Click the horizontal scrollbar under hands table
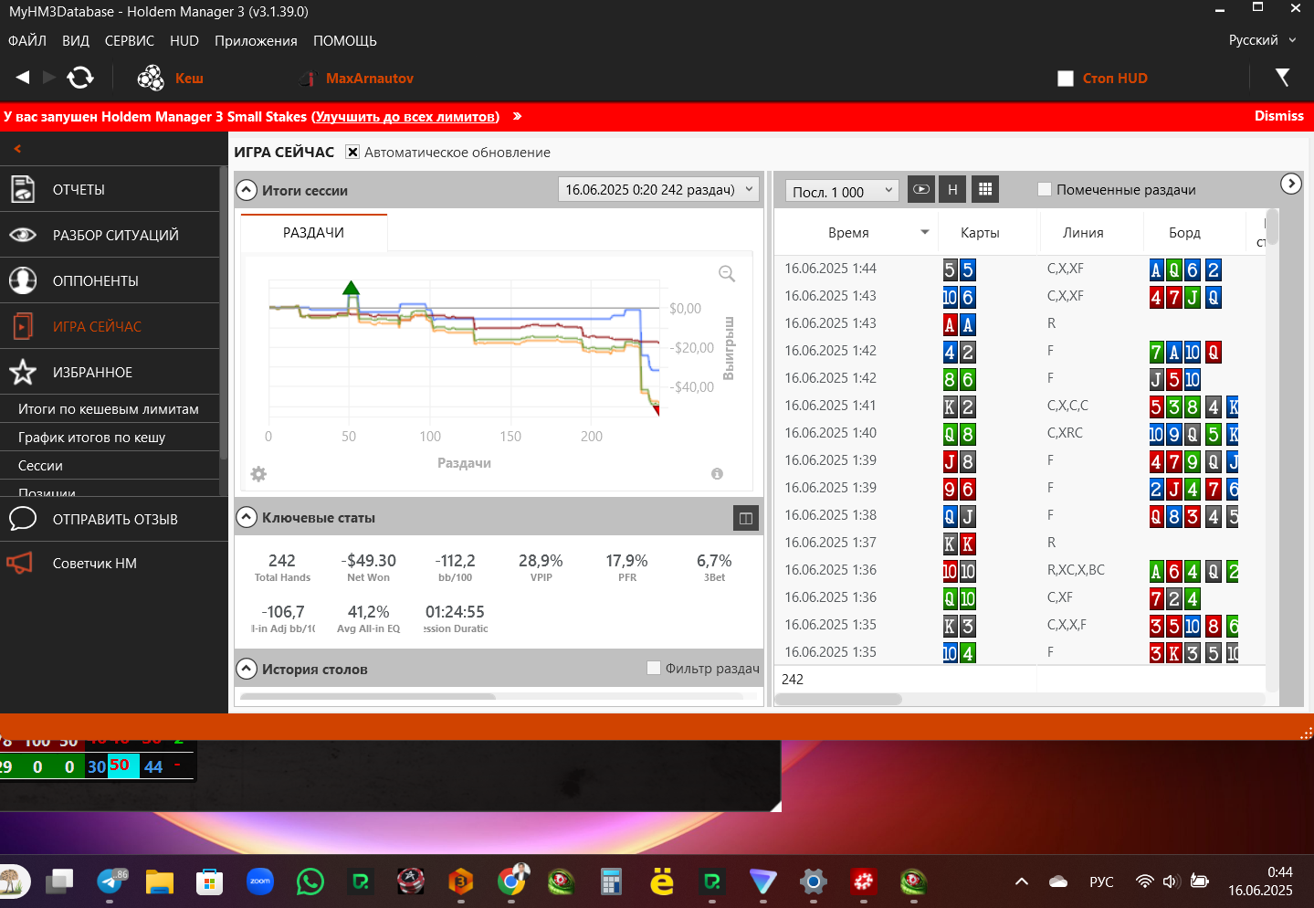 838,699
